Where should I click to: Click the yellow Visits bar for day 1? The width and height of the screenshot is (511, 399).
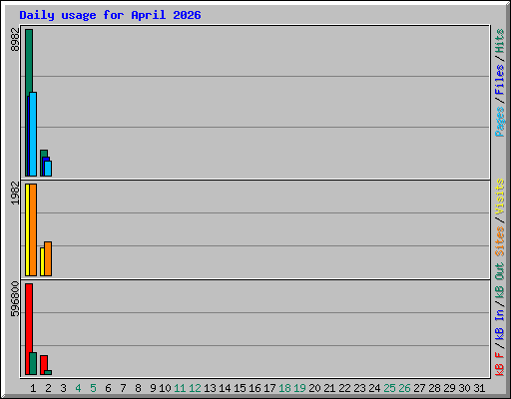click(x=27, y=229)
